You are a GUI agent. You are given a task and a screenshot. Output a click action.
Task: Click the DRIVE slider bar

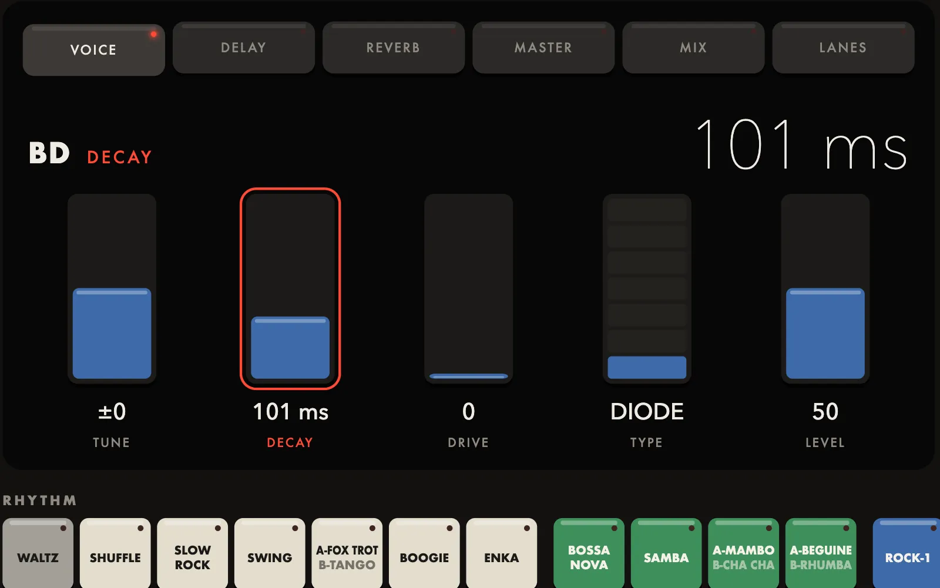coord(468,288)
